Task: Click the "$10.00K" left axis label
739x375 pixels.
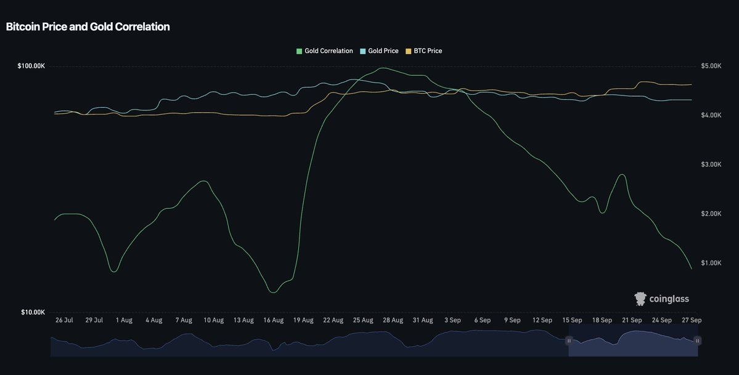Action: click(x=33, y=312)
